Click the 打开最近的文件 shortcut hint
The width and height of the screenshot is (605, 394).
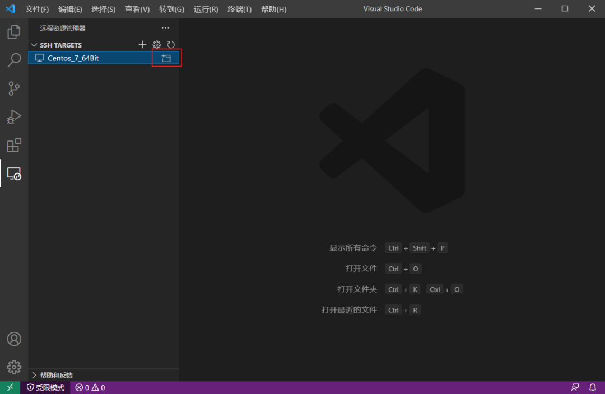pyautogui.click(x=349, y=310)
